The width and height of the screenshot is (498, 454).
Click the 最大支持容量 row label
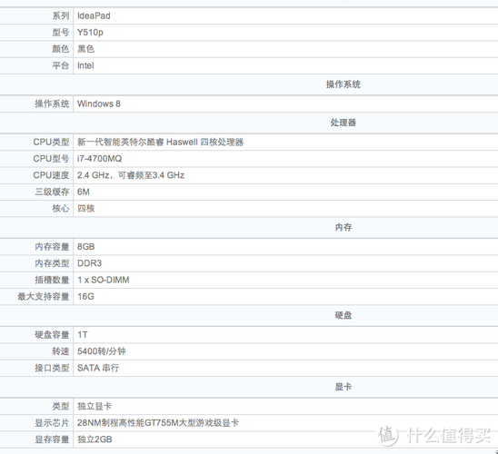point(44,297)
